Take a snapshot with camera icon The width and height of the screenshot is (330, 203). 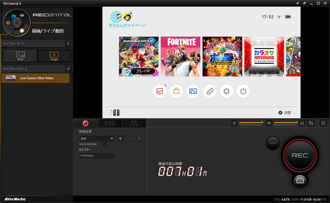tap(300, 180)
